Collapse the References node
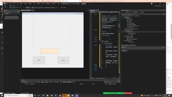Screen dimensions: 172x97 pos(124,19)
